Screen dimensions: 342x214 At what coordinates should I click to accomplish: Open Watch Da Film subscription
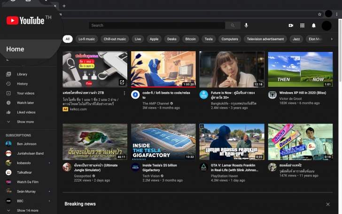[28, 182]
